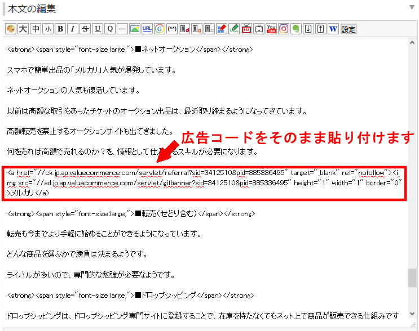Click document icon with red d
The width and height of the screenshot is (419, 331).
pos(184,29)
